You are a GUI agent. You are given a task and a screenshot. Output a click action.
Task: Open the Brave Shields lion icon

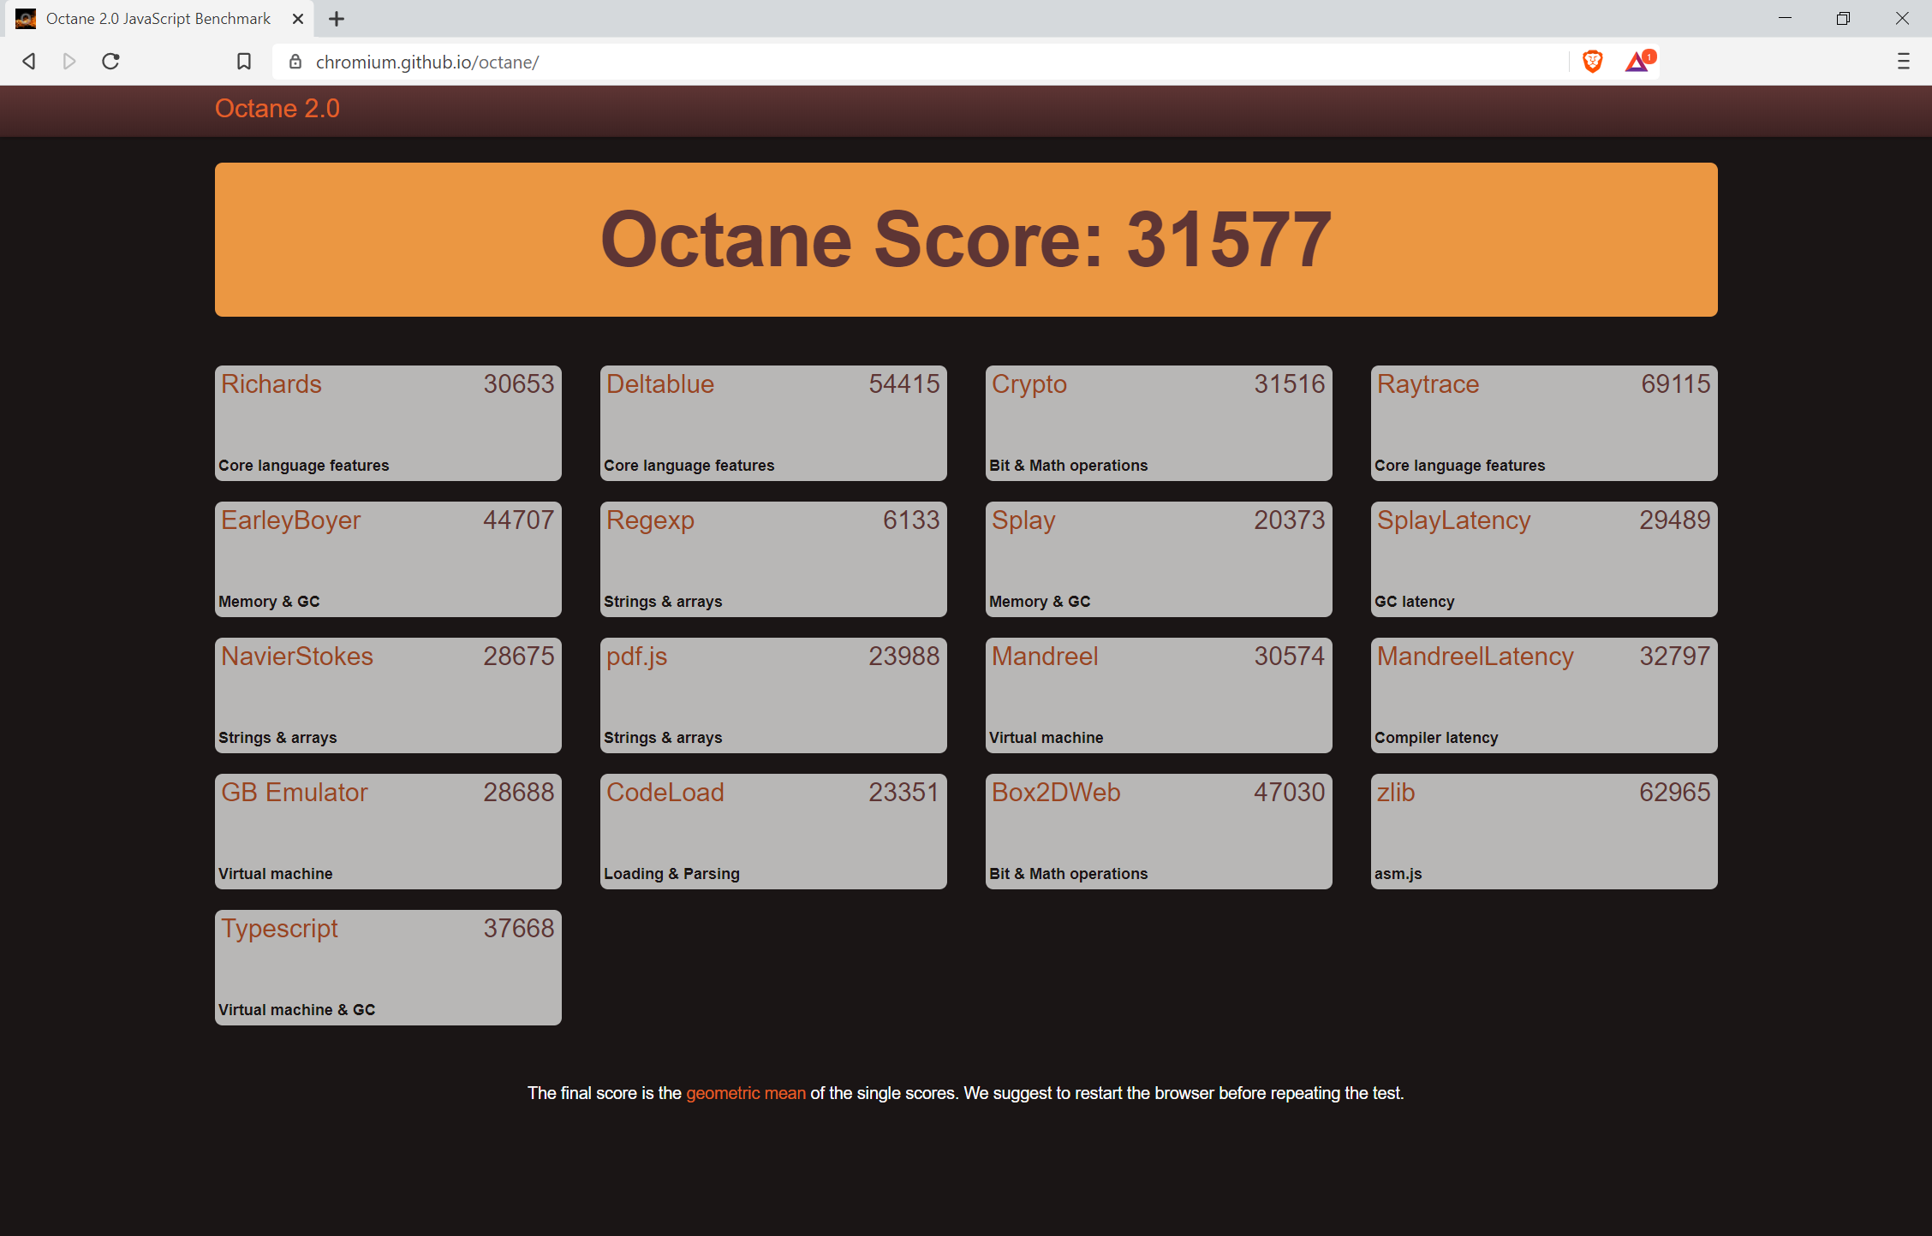pyautogui.click(x=1592, y=62)
